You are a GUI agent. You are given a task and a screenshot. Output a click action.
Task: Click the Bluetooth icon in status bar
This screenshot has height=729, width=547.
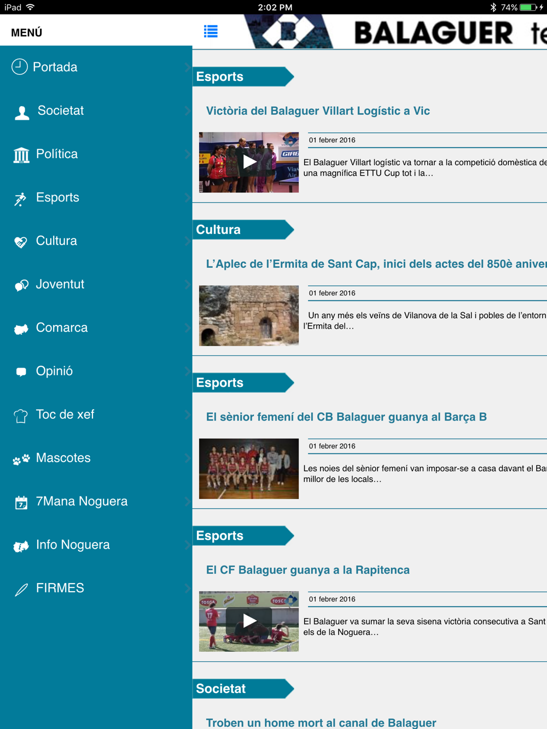tap(493, 7)
